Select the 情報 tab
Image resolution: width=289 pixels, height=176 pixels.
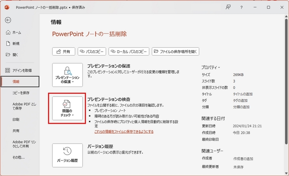pyautogui.click(x=20, y=82)
